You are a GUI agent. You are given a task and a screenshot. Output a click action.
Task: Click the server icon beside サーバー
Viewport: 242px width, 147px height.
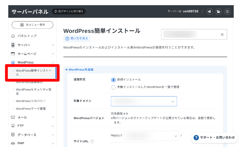(x=13, y=45)
